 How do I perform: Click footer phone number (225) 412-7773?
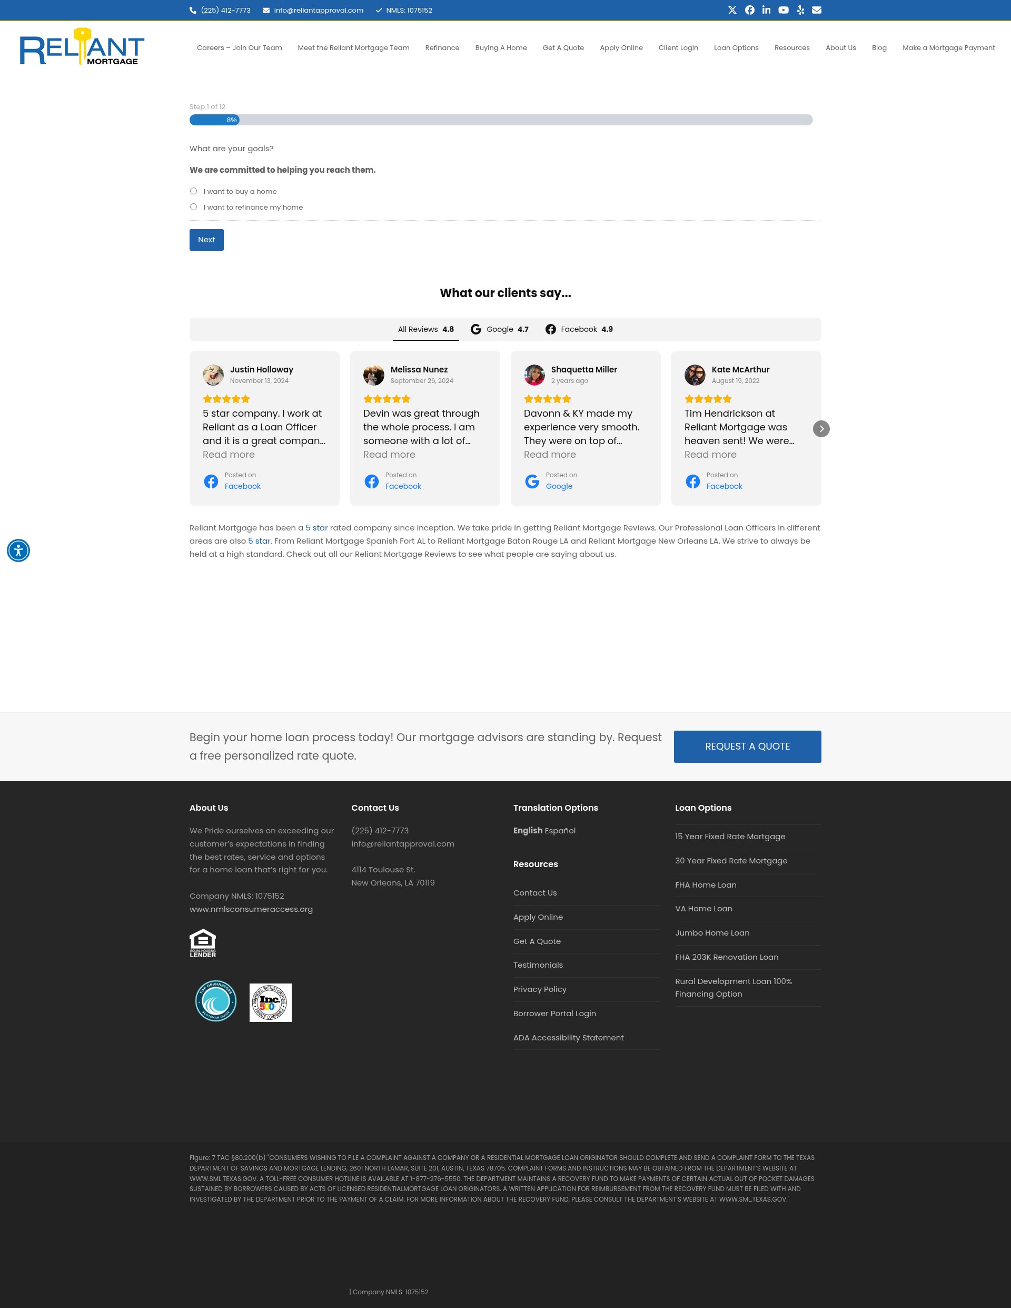pos(380,831)
